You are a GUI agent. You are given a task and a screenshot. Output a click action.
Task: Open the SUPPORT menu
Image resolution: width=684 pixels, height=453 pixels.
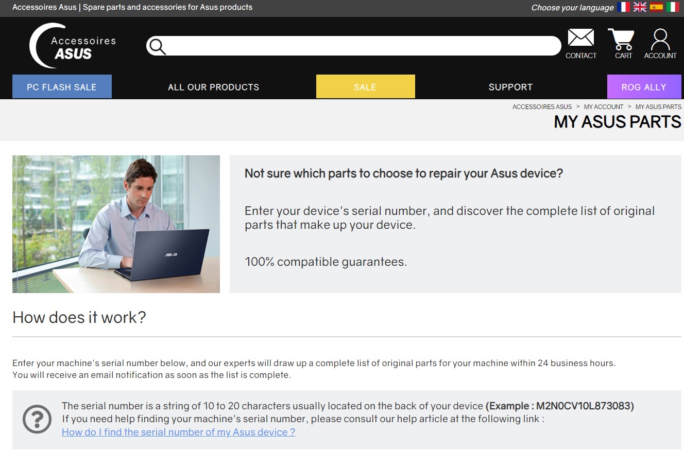[510, 86]
